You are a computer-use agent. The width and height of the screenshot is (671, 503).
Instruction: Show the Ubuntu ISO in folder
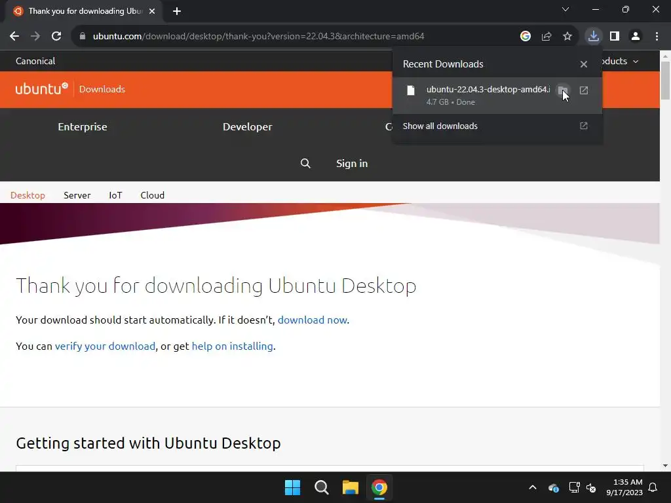coord(563,90)
